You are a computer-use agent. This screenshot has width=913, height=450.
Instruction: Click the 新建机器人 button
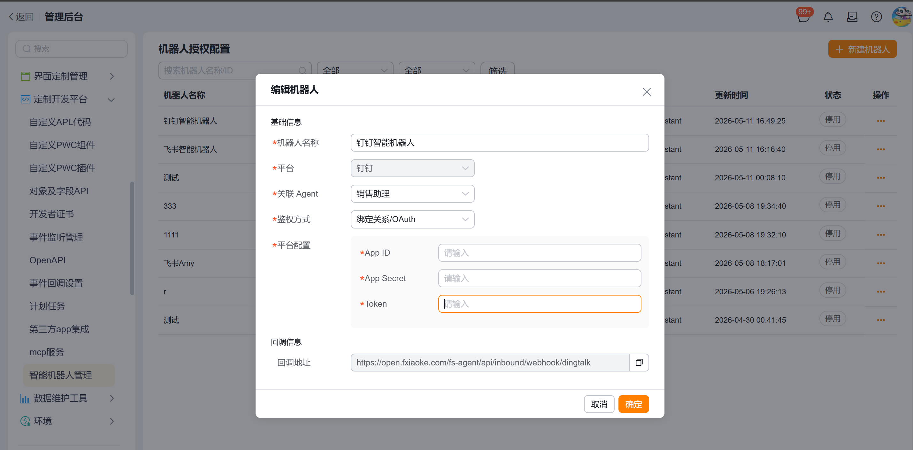(862, 49)
